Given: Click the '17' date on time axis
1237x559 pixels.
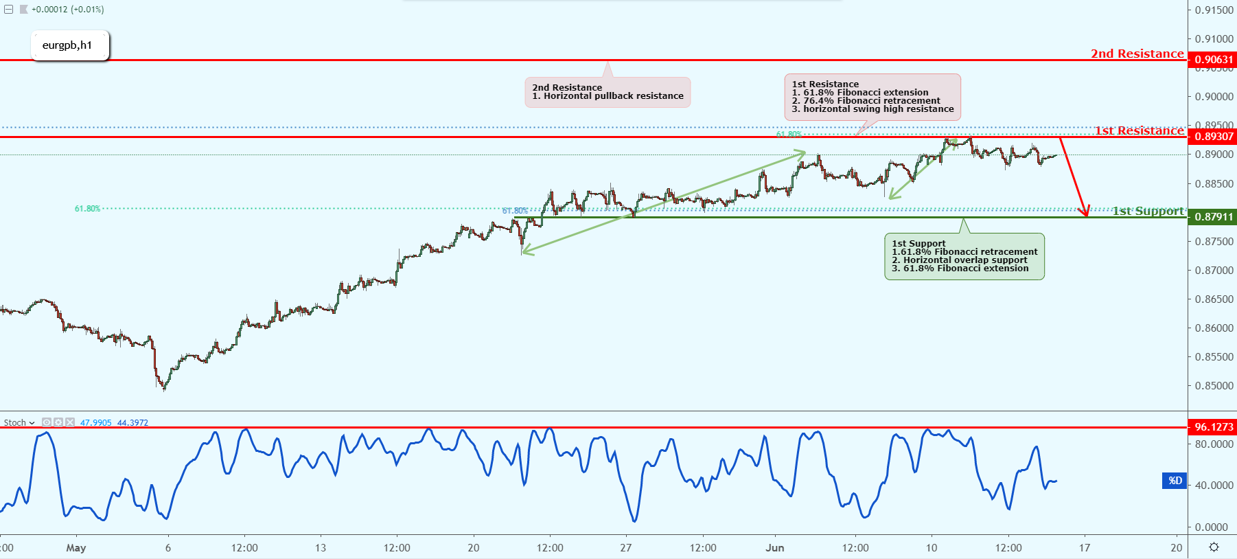Looking at the screenshot, I should pos(1084,547).
